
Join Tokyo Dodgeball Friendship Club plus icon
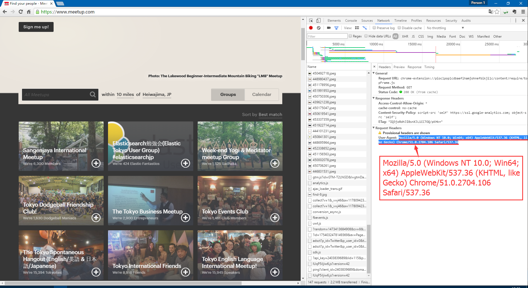[96, 218]
